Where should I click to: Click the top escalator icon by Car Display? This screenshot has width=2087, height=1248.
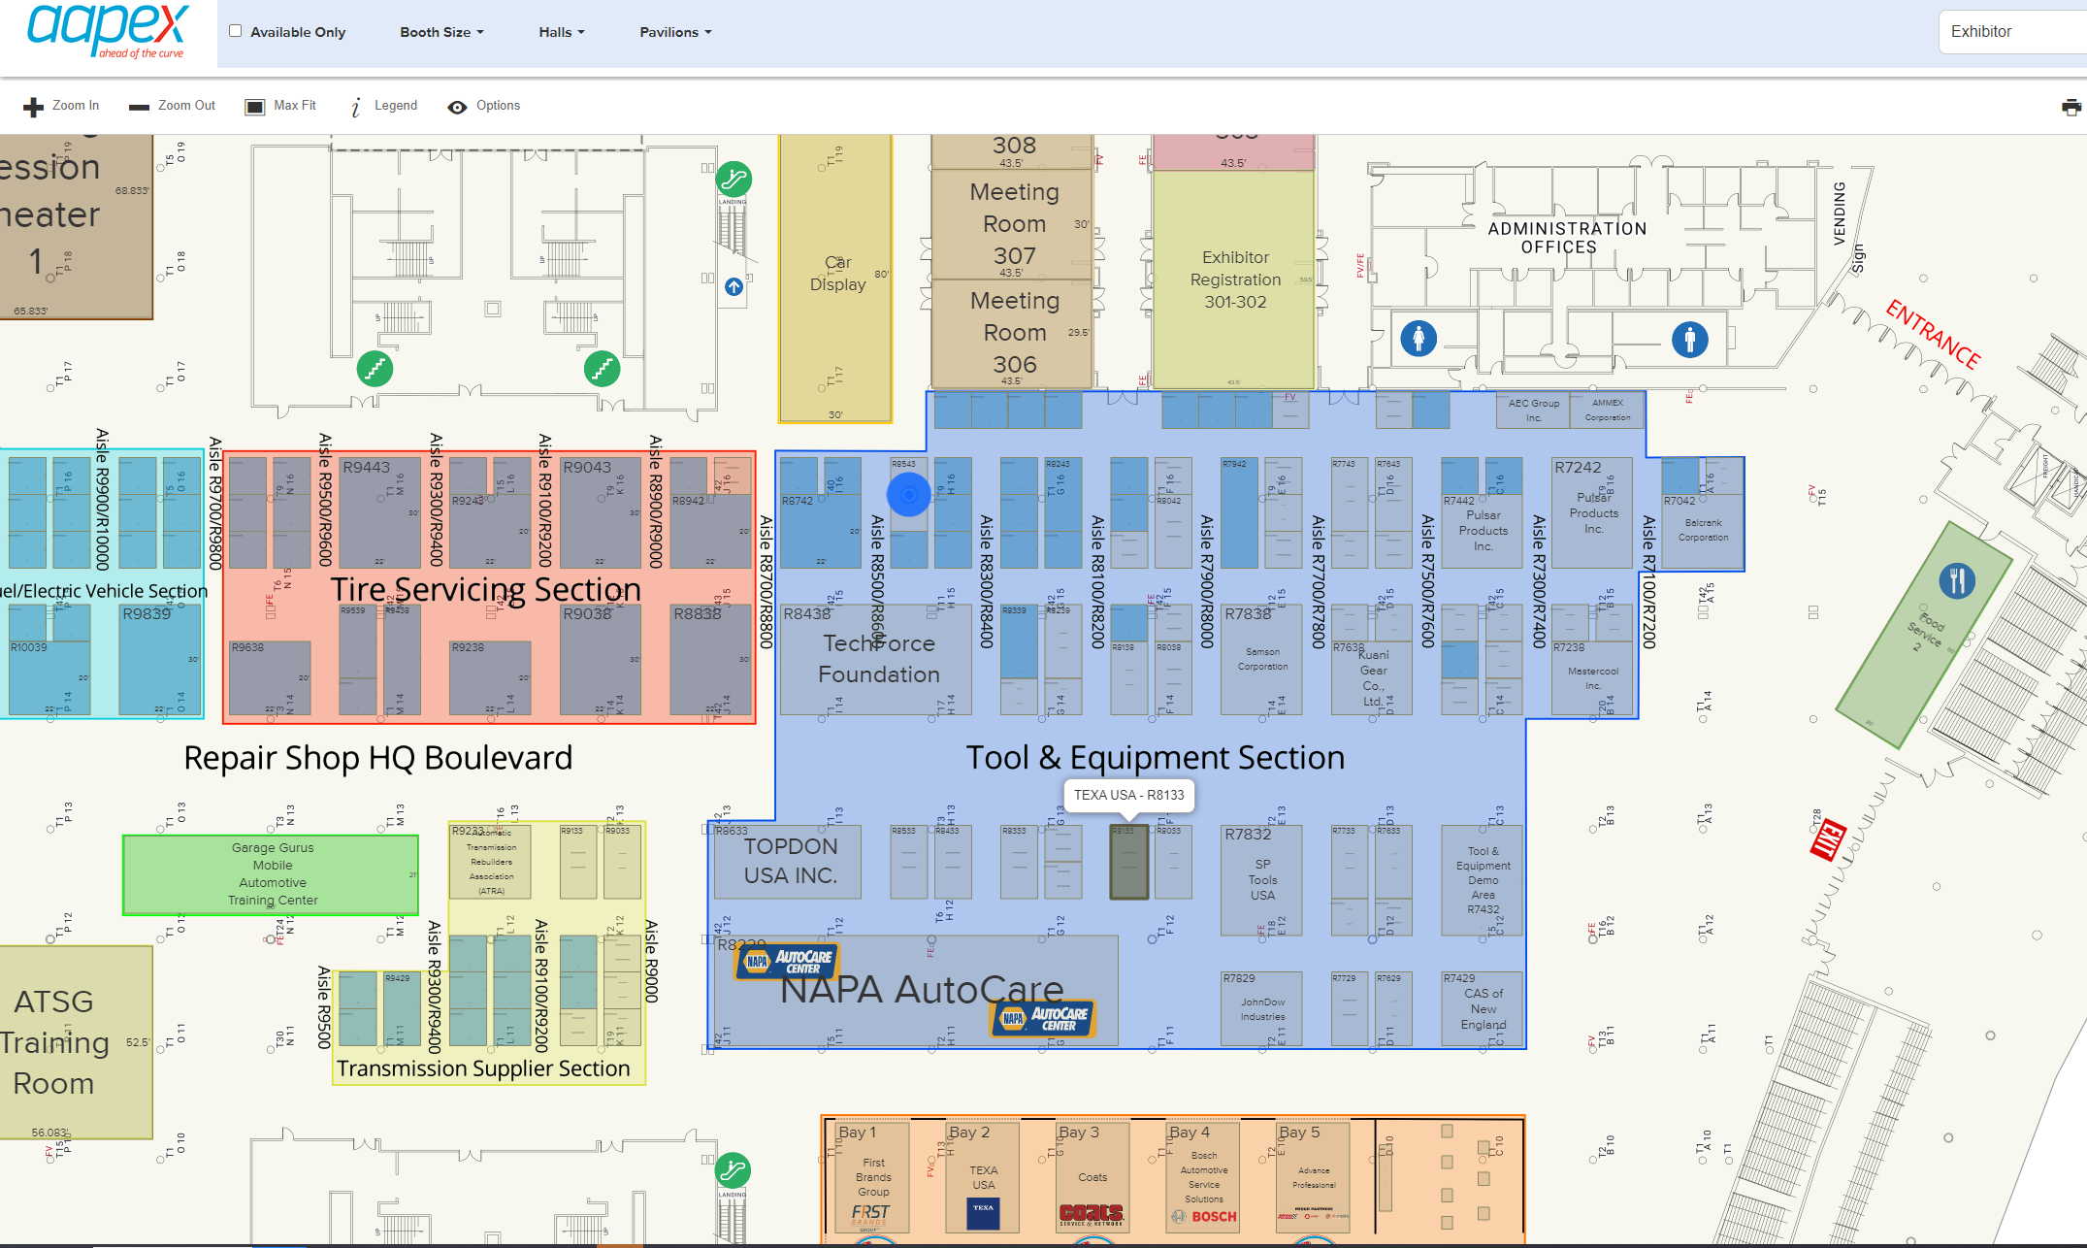pos(734,179)
